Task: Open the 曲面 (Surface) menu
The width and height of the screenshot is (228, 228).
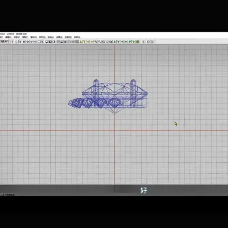Action: click(59, 37)
